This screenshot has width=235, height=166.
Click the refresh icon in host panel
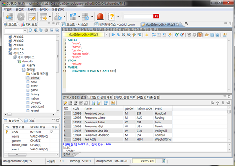tap(30, 30)
